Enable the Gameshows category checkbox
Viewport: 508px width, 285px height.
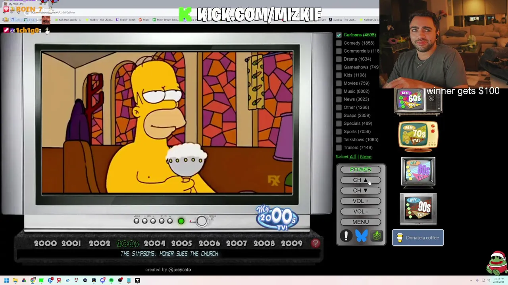pyautogui.click(x=339, y=67)
